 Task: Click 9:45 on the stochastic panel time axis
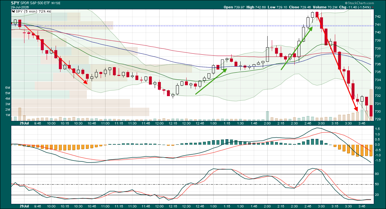click(x=38, y=206)
